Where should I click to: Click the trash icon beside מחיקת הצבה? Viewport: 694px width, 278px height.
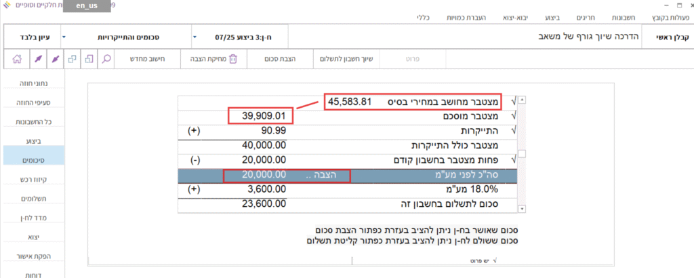233,59
